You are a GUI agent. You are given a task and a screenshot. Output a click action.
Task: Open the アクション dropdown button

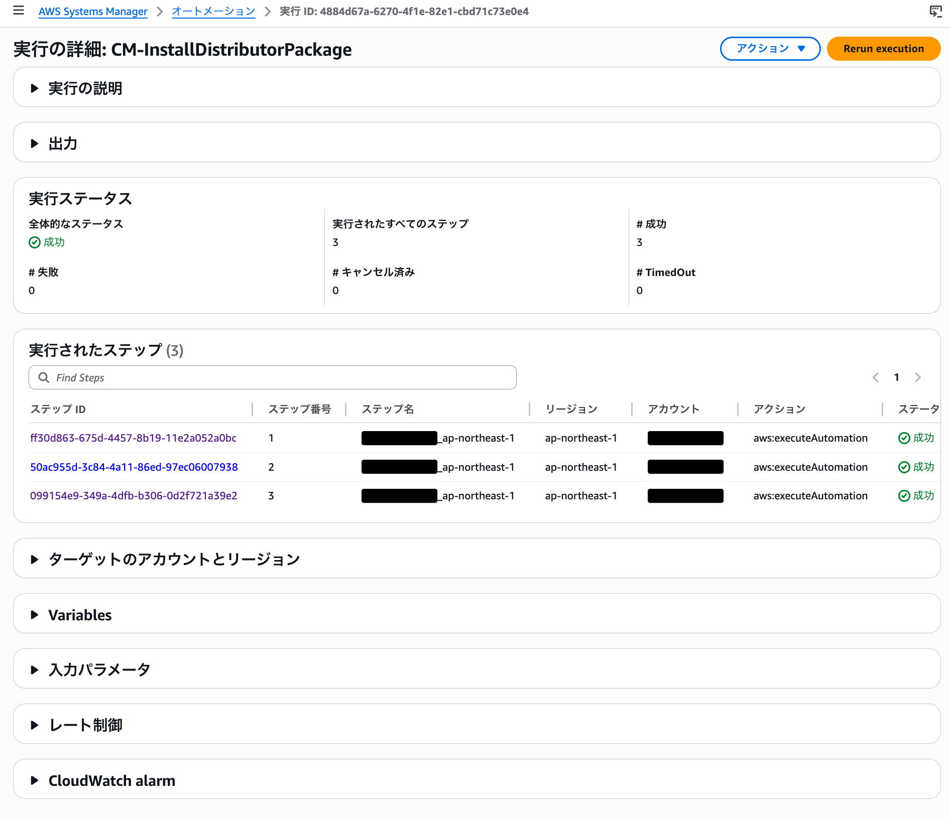click(x=770, y=49)
